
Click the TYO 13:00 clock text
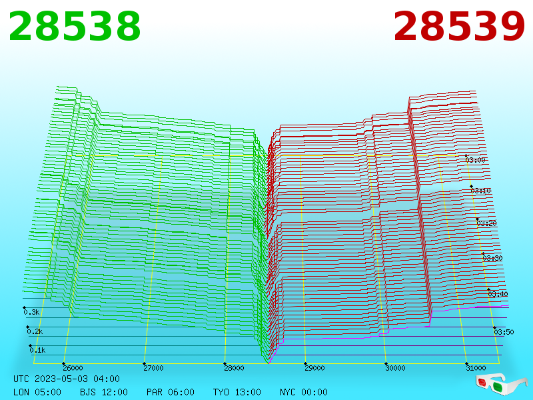click(237, 392)
